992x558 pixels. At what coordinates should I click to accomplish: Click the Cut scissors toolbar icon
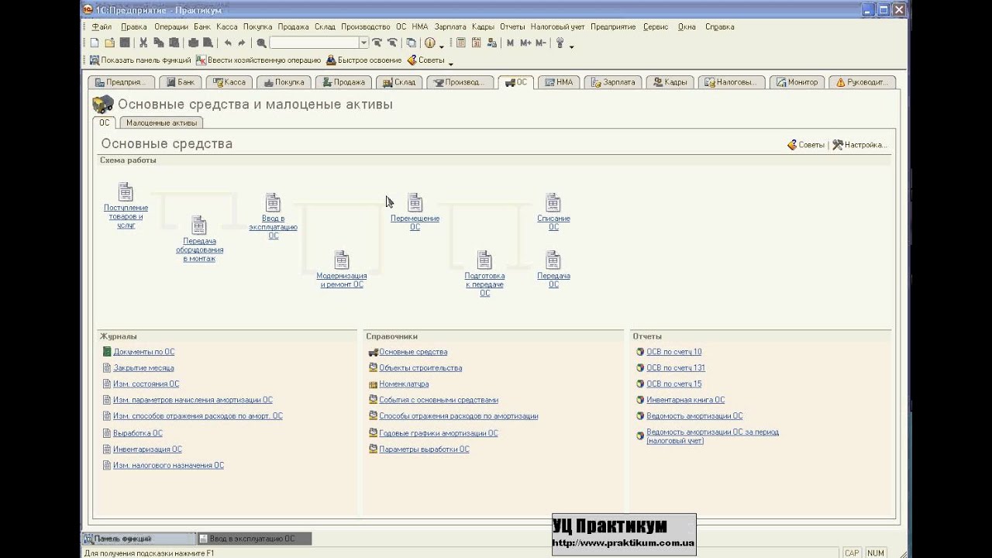(143, 43)
